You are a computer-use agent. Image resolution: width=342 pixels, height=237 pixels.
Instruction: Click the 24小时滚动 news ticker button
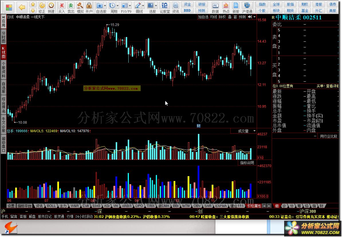click(x=84, y=216)
